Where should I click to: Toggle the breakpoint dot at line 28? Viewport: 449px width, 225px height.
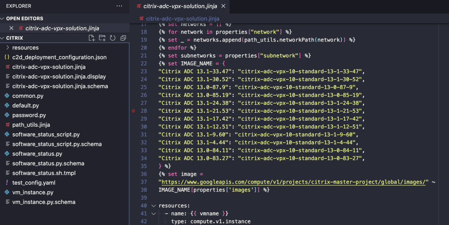pyautogui.click(x=133, y=111)
